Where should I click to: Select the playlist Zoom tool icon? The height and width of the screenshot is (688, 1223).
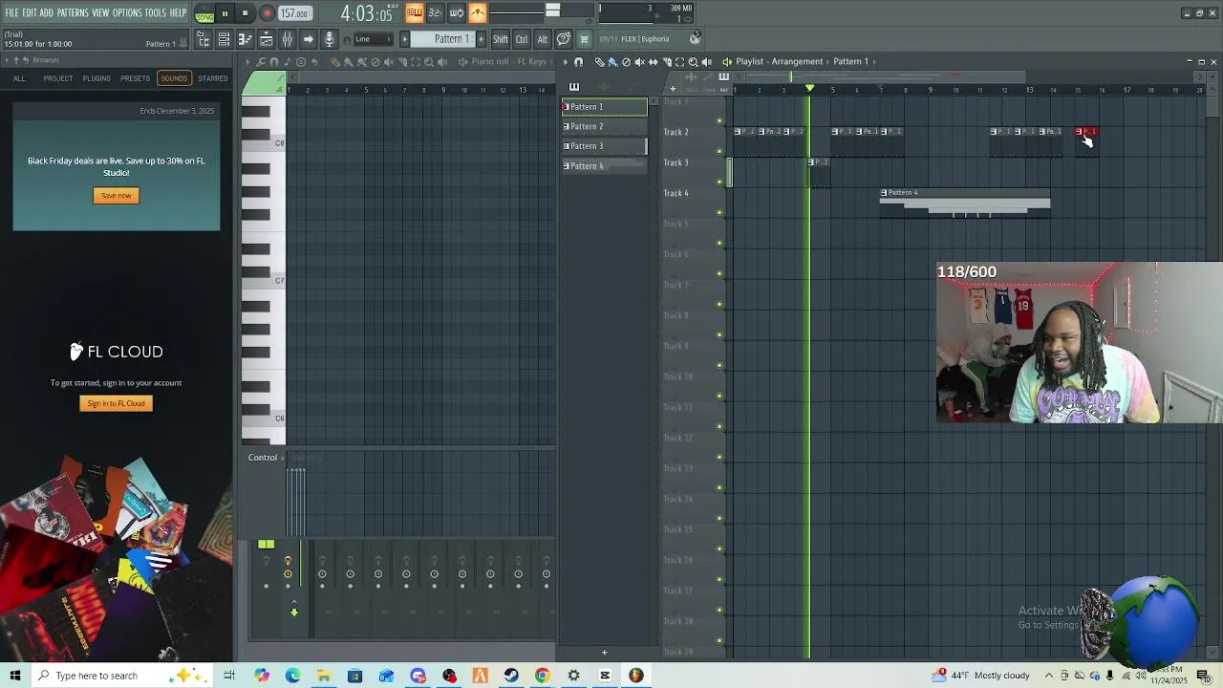coord(693,62)
